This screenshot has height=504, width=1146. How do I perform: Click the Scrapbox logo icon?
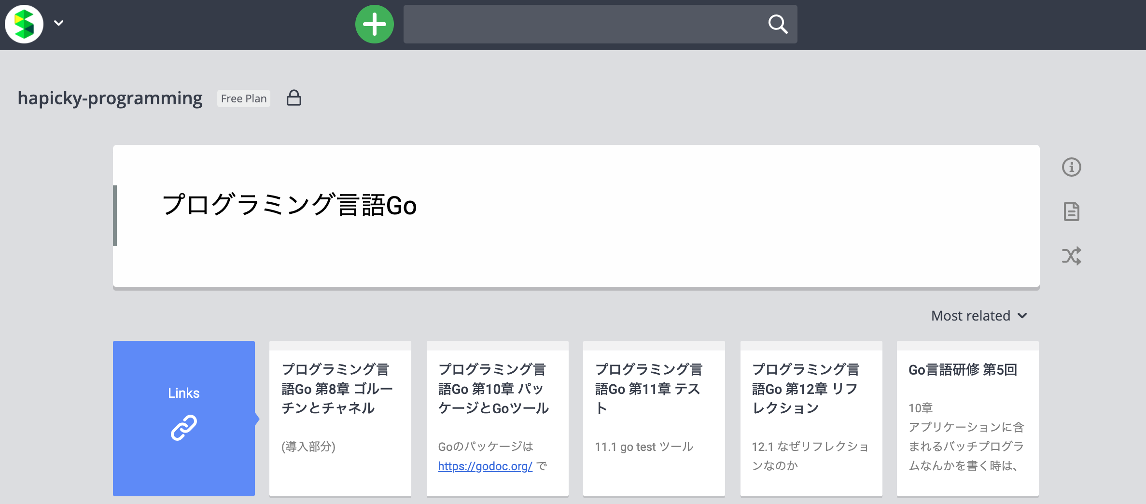coord(24,24)
